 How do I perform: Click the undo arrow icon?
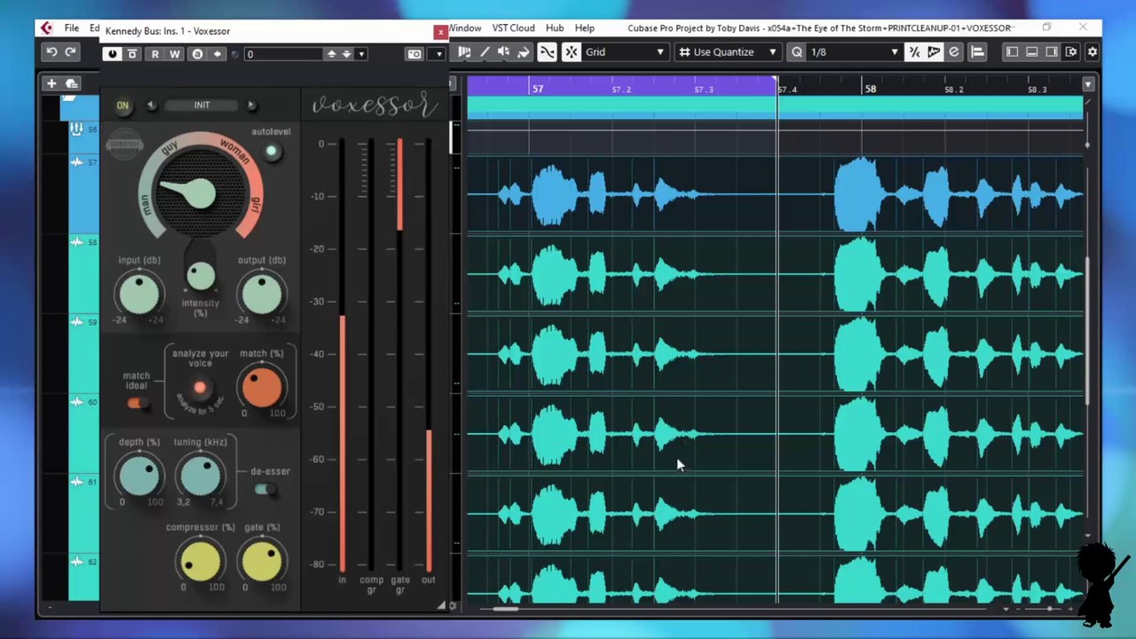tap(51, 52)
